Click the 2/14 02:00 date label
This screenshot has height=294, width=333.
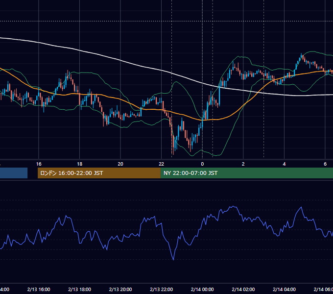(243, 289)
